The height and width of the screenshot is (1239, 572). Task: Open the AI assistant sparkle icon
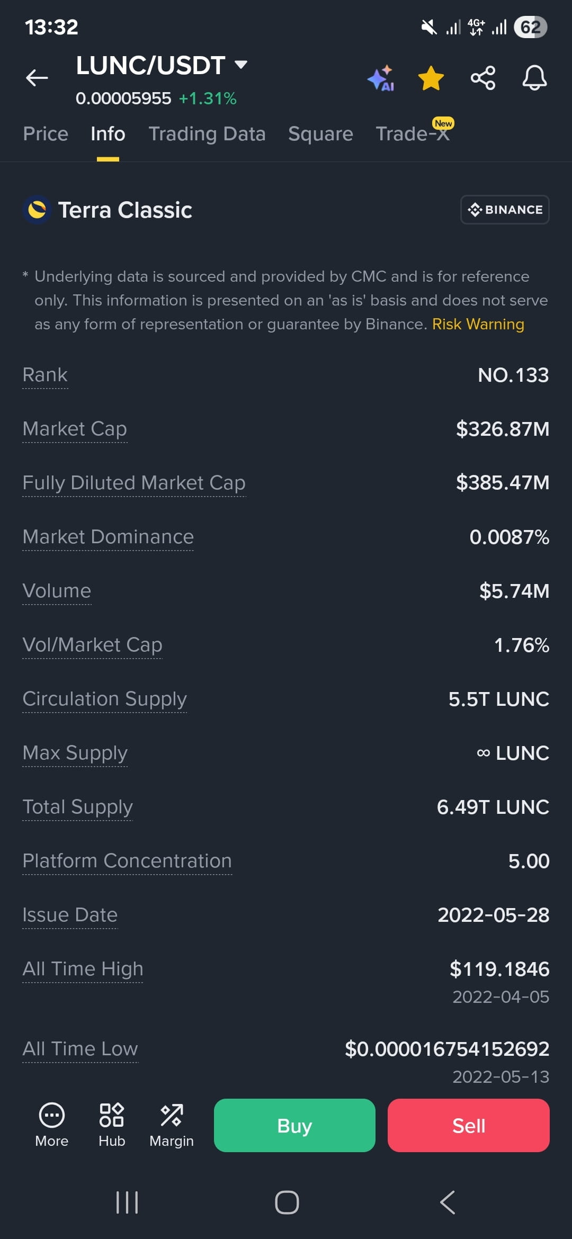(x=381, y=78)
